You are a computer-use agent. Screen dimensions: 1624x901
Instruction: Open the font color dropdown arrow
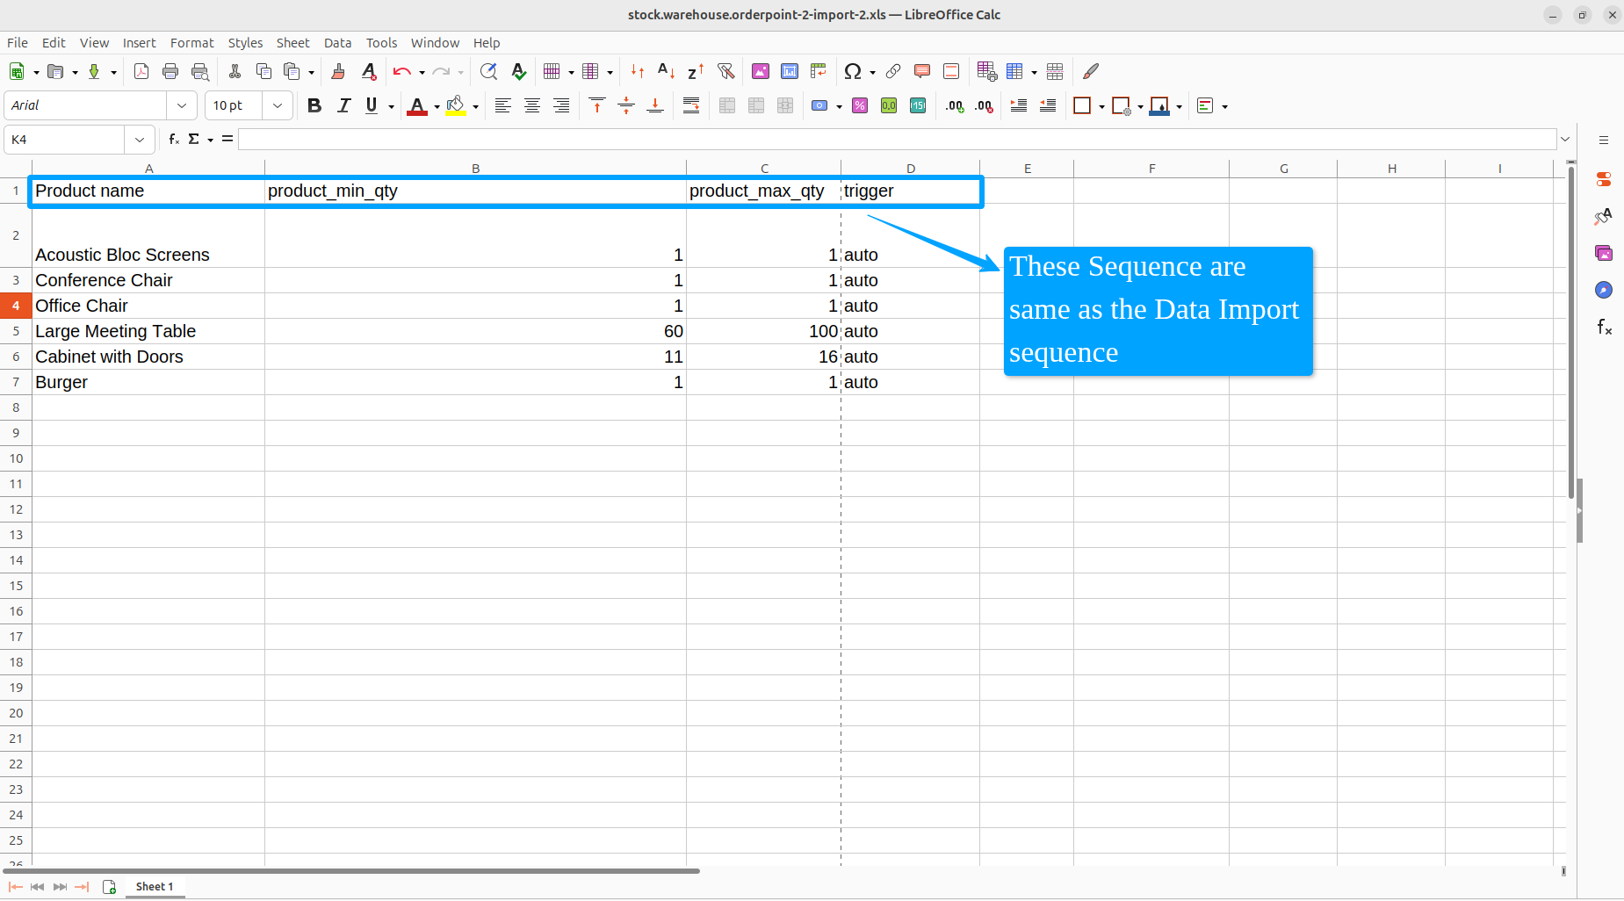[437, 107]
